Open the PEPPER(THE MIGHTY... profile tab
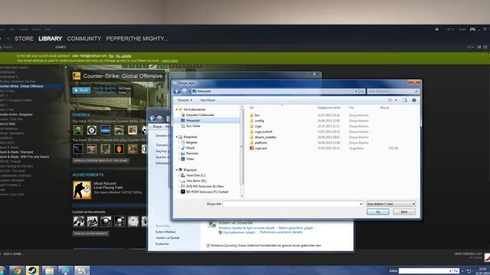This screenshot has width=490, height=275. [x=137, y=39]
